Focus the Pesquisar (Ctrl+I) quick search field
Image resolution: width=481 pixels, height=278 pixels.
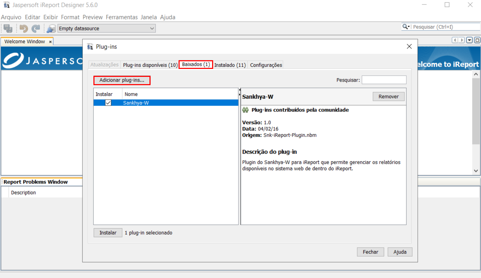point(446,27)
